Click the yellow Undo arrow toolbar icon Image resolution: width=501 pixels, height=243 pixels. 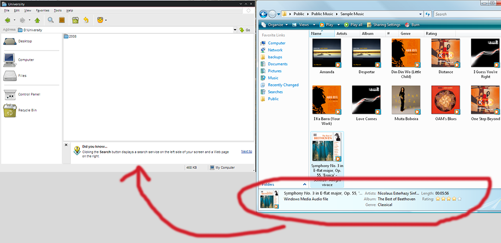[x=86, y=20]
